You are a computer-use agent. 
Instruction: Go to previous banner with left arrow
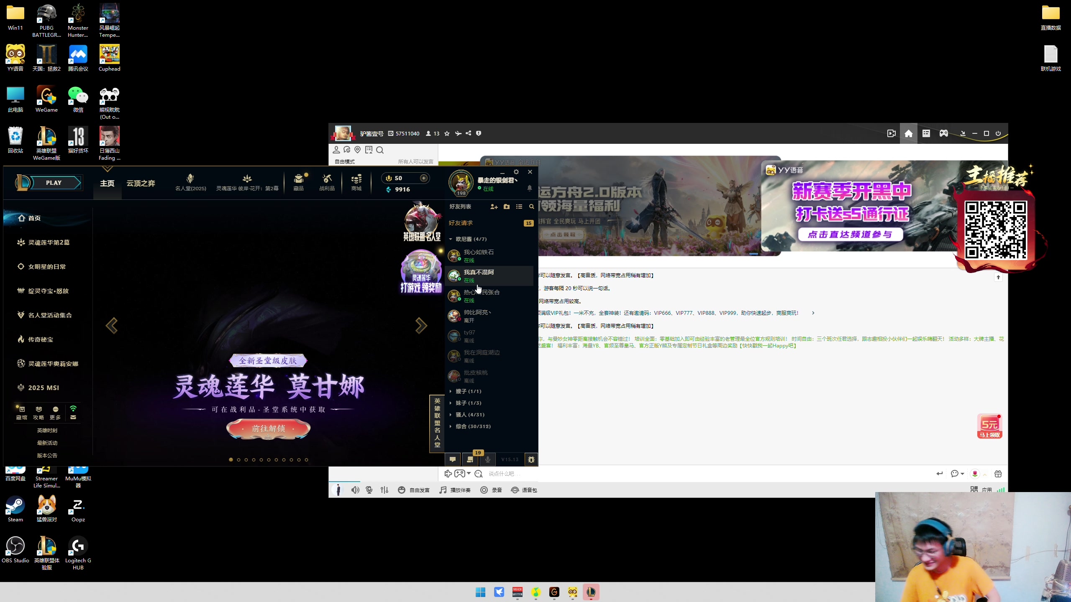[x=112, y=326]
